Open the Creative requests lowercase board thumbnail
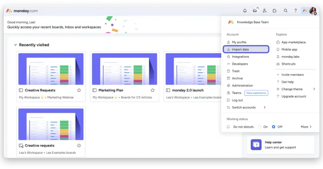This screenshot has height=169, width=323. point(51,124)
